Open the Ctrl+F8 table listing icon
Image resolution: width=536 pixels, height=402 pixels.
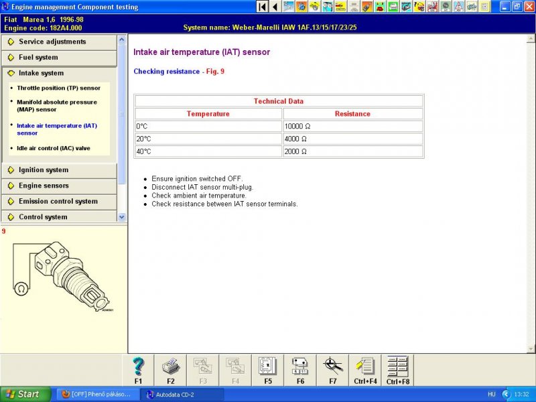[397, 371]
